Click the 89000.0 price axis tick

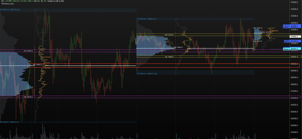[294, 71]
